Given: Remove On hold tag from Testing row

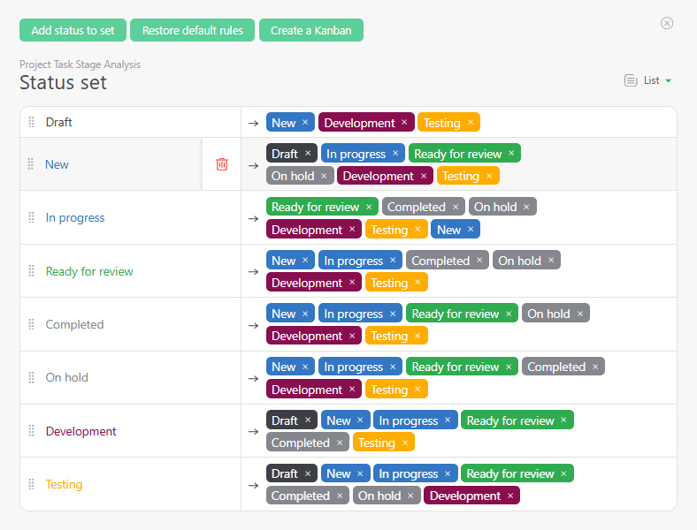Looking at the screenshot, I should [410, 496].
